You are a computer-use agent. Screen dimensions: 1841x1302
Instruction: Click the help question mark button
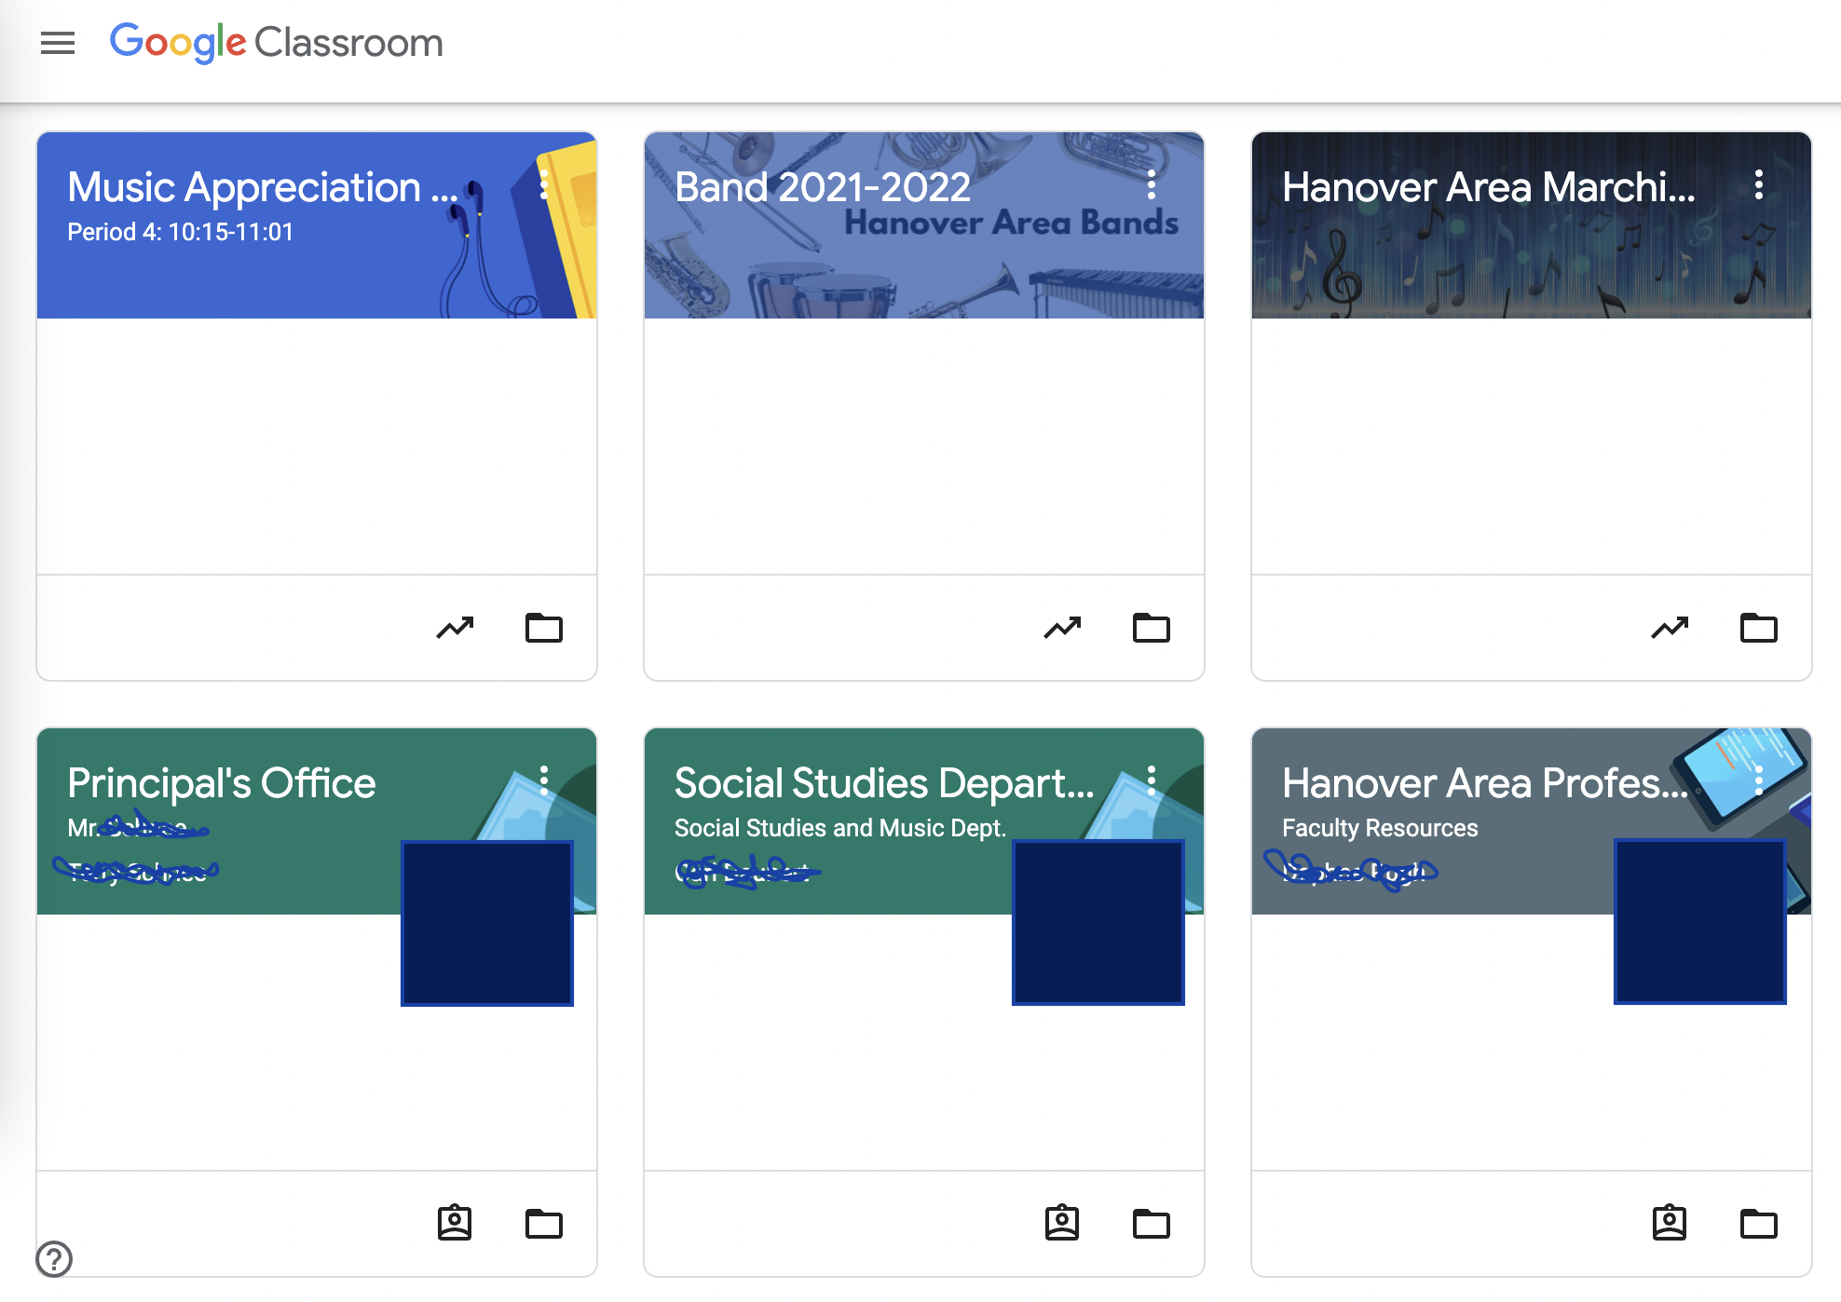pyautogui.click(x=54, y=1259)
